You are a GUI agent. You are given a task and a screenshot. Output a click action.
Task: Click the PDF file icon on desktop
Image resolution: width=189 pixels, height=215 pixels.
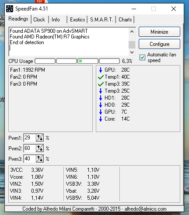pos(42,1)
